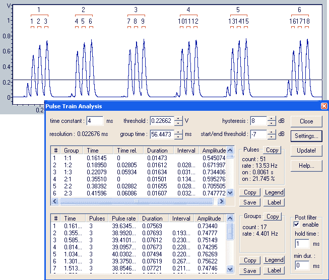Click the Pulse rate column header
This screenshot has height=280, width=329.
click(x=123, y=219)
